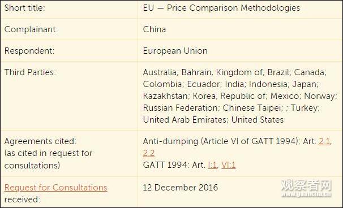Open the Art. 2.1 link
The width and height of the screenshot is (343, 208).
tap(324, 141)
